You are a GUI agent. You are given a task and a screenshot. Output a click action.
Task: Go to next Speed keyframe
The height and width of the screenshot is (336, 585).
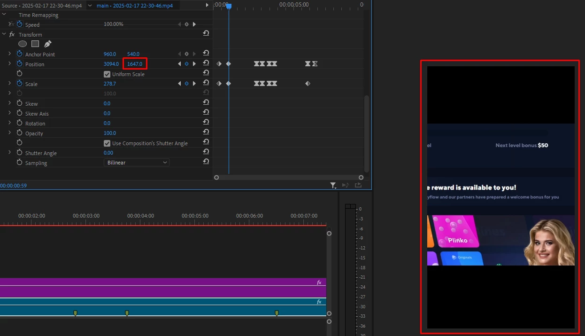pyautogui.click(x=194, y=24)
